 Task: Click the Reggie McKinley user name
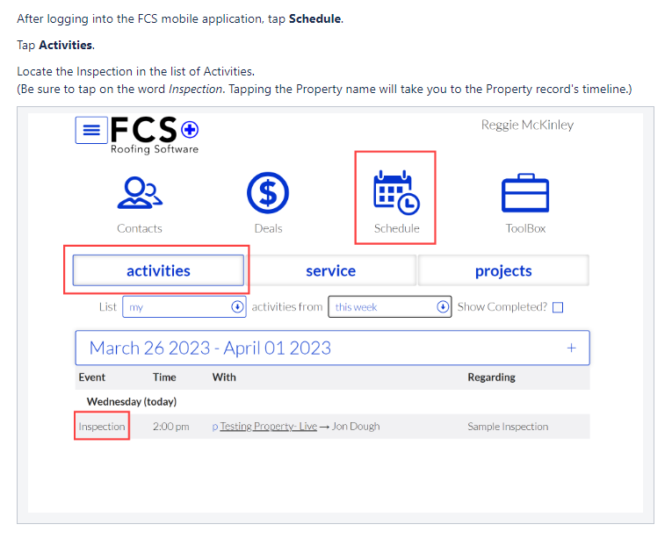click(x=527, y=125)
